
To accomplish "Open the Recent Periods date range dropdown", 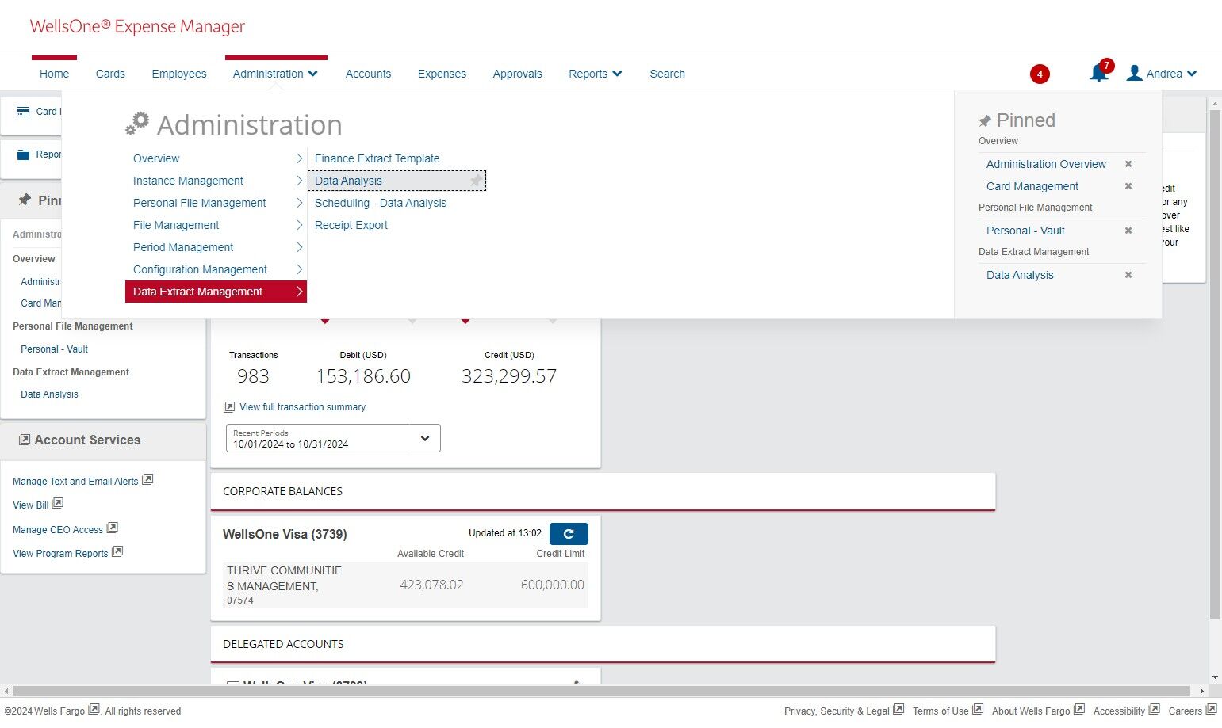I will (x=333, y=438).
